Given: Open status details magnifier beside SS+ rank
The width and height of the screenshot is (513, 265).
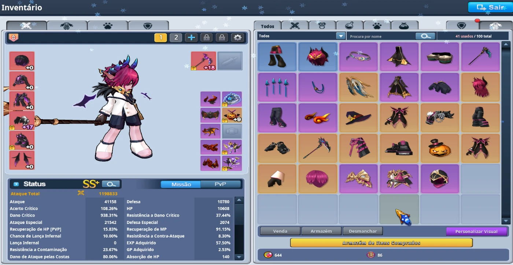Looking at the screenshot, I should [x=111, y=184].
